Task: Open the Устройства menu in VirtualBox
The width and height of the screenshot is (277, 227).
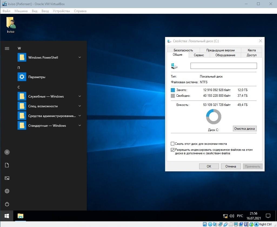Action: [61, 11]
